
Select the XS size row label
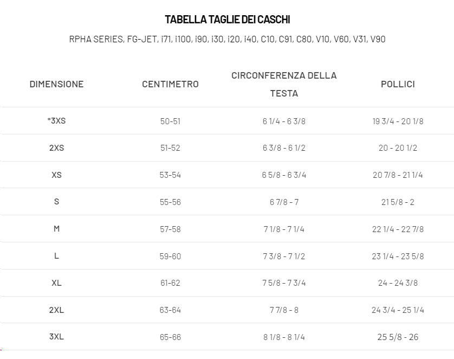(x=56, y=175)
